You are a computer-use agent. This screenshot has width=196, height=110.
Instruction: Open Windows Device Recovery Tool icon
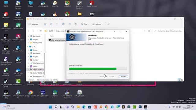(x=6, y=61)
